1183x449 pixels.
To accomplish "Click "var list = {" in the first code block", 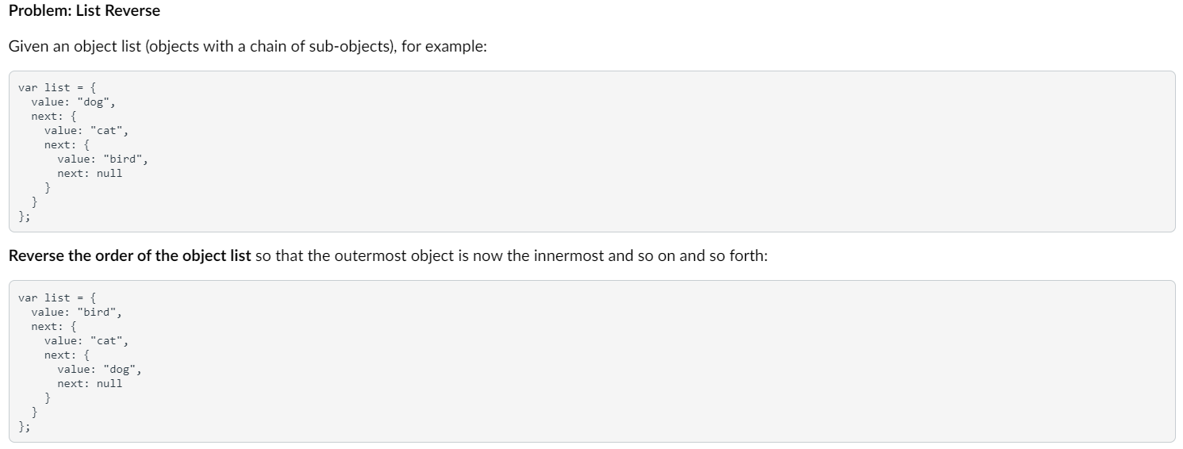I will coord(57,87).
